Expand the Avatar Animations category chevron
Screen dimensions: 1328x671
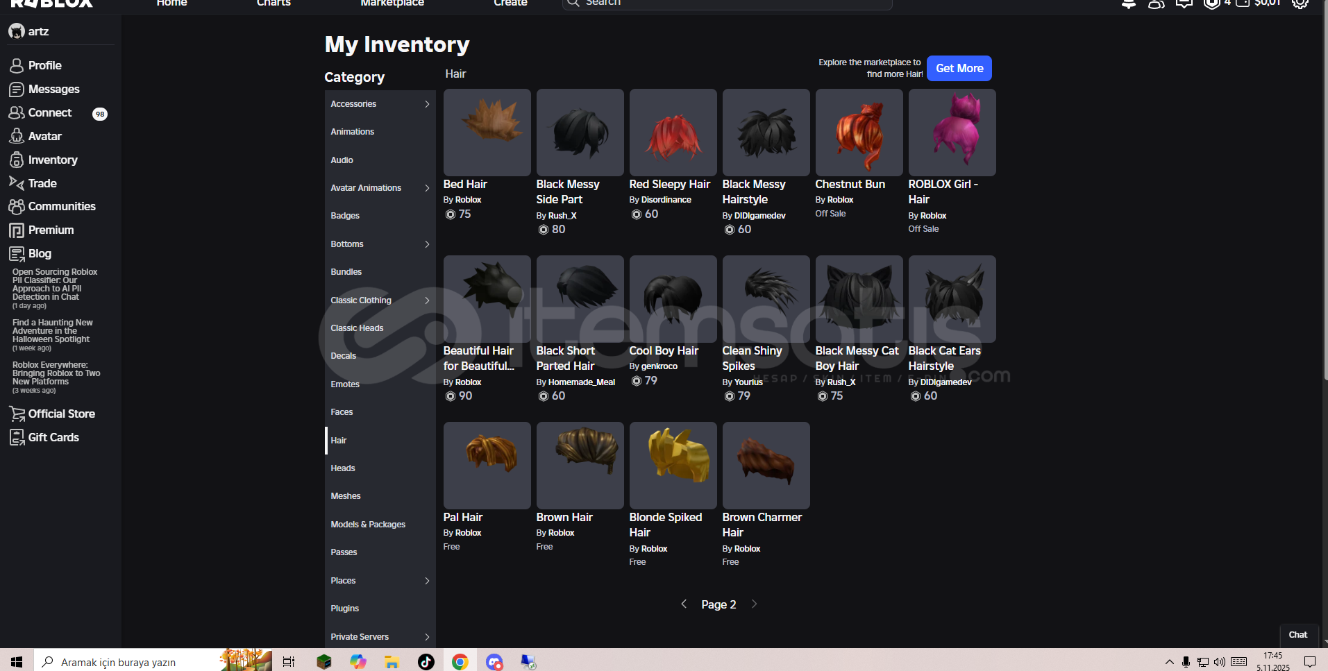pyautogui.click(x=427, y=188)
